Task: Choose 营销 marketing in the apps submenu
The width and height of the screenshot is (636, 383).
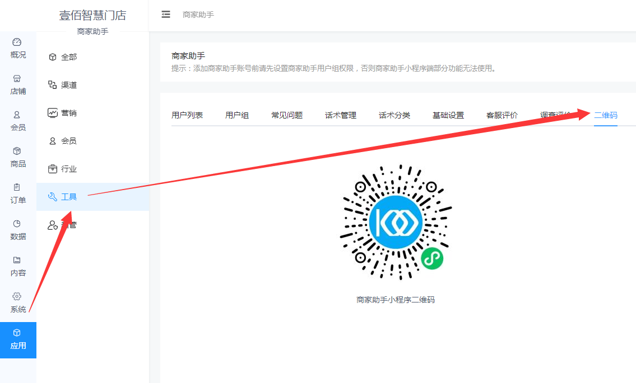Action: coord(93,113)
